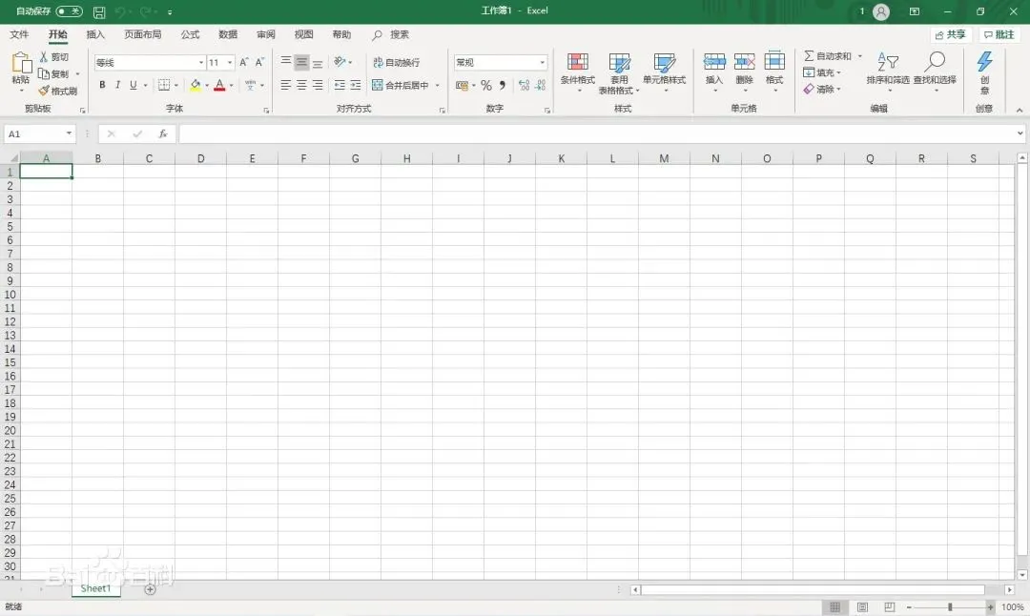Decrease font size with smaller A icon
The width and height of the screenshot is (1030, 616).
click(x=259, y=62)
